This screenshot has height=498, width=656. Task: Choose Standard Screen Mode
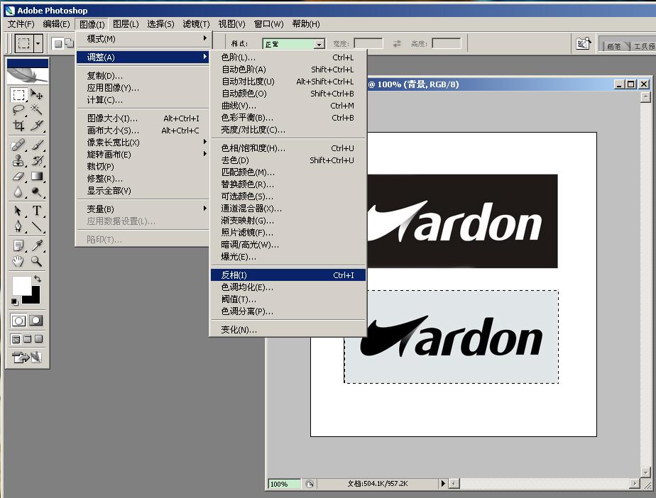(16, 339)
